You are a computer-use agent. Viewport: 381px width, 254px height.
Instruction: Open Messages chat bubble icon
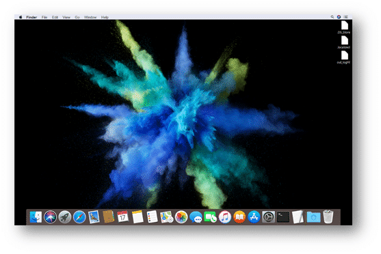tap(196, 216)
